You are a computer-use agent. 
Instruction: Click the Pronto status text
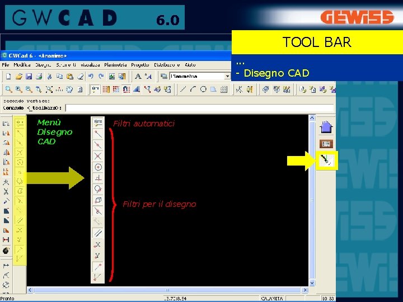coord(7,299)
